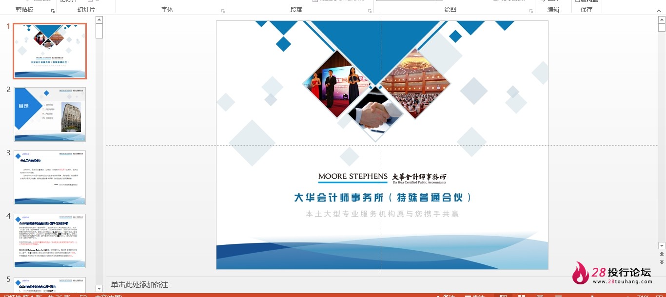The width and height of the screenshot is (666, 297).
Task: Click the 保存 ribbon group label
Action: coord(587,10)
